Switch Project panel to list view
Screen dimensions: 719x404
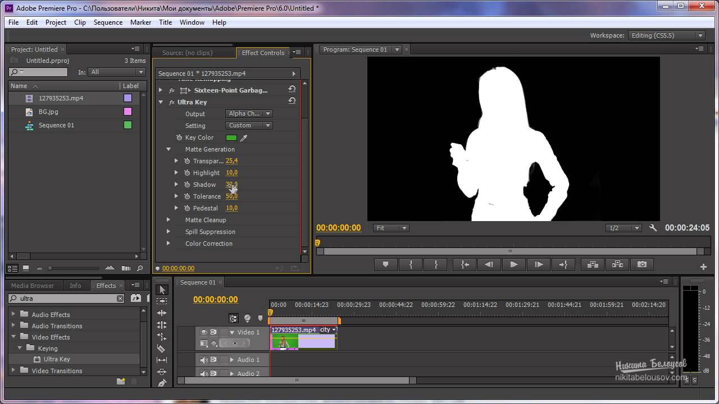[13, 268]
